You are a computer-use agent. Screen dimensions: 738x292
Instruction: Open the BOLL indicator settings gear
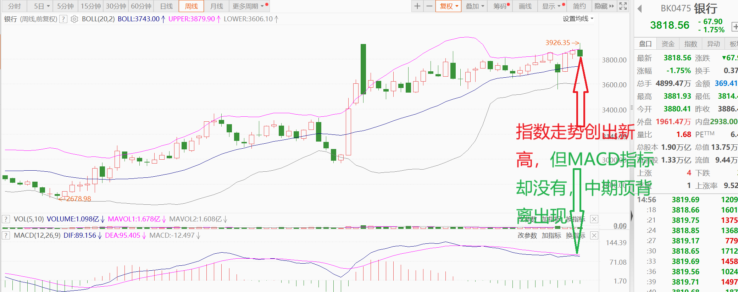[x=74, y=19]
